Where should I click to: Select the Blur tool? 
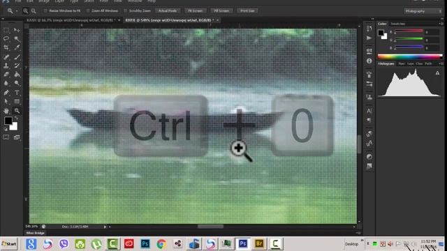[6, 83]
